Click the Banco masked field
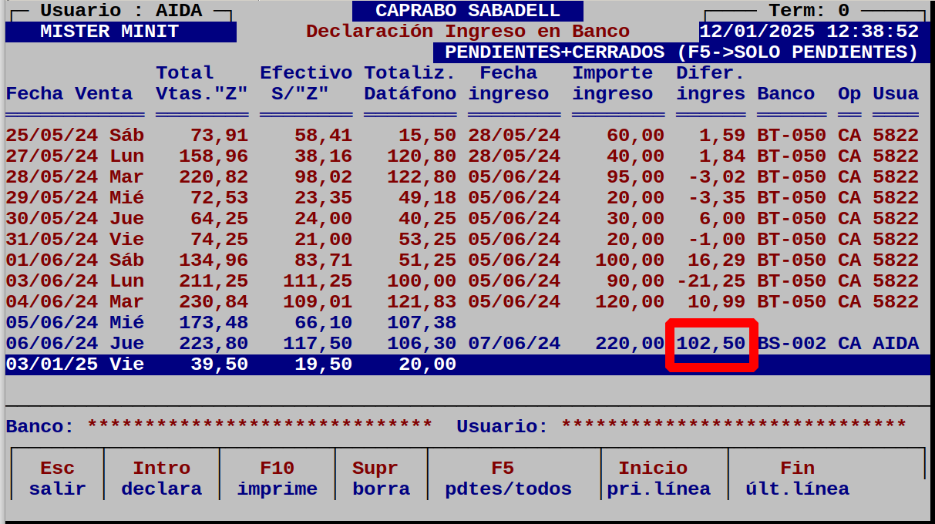The image size is (935, 524). (260, 425)
